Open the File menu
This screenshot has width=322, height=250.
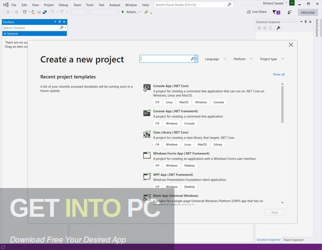(x=14, y=5)
